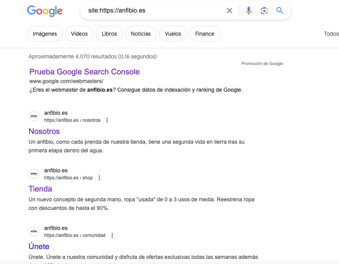Open more options for the nosotros result

[x=107, y=120]
